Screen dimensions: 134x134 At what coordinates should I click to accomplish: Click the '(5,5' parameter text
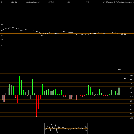[69, 2]
